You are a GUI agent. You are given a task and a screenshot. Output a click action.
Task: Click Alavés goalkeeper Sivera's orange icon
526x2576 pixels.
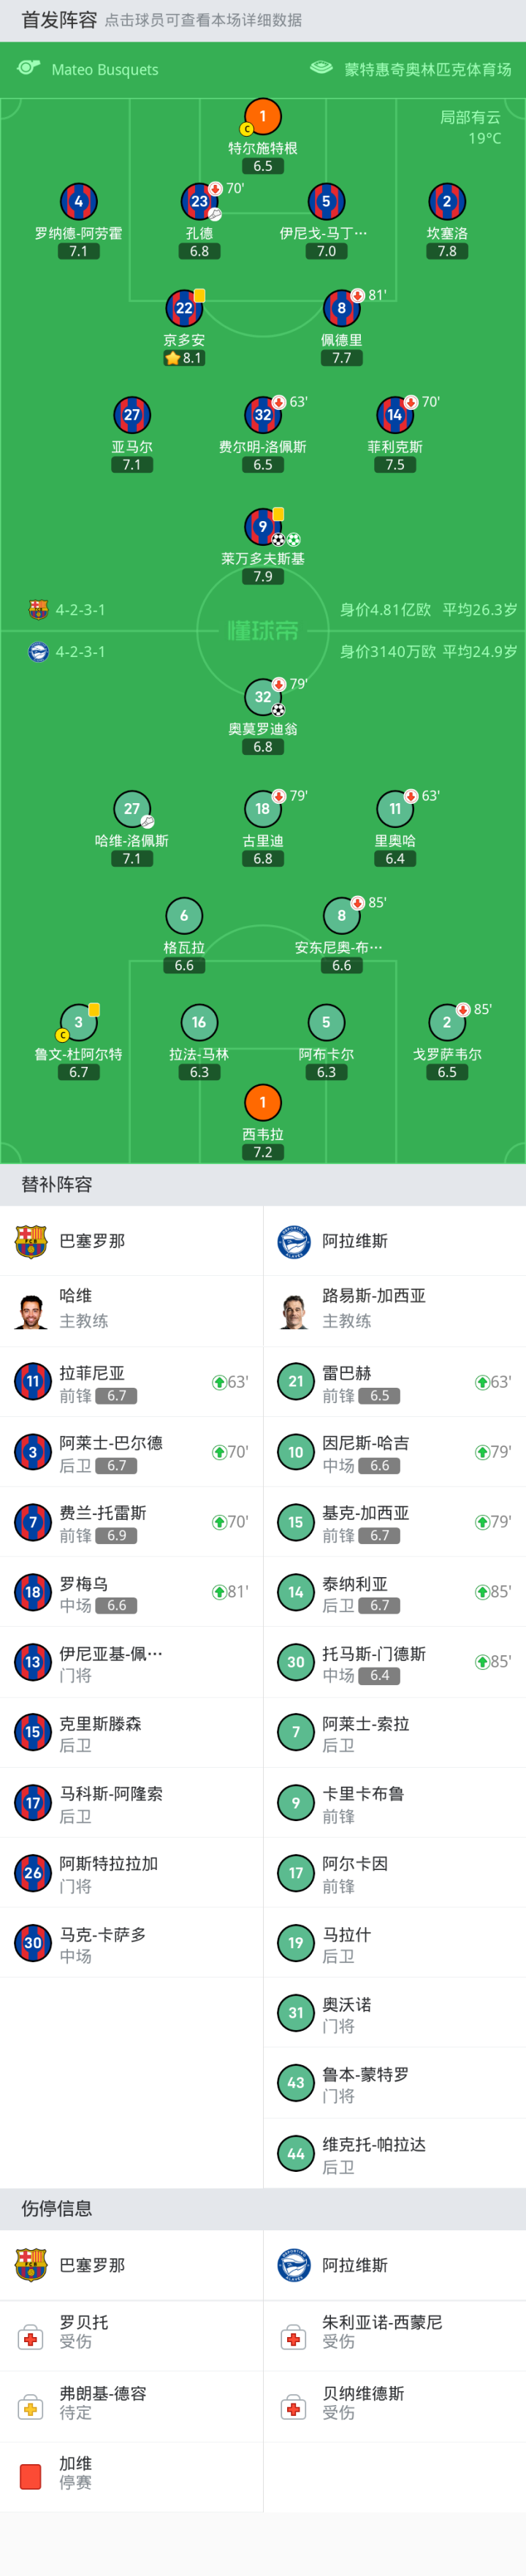[263, 1102]
